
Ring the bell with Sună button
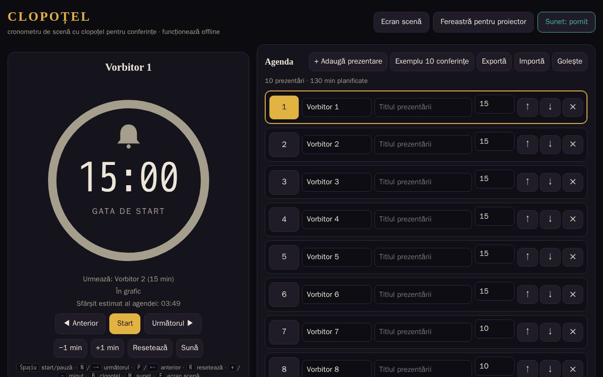pos(189,348)
